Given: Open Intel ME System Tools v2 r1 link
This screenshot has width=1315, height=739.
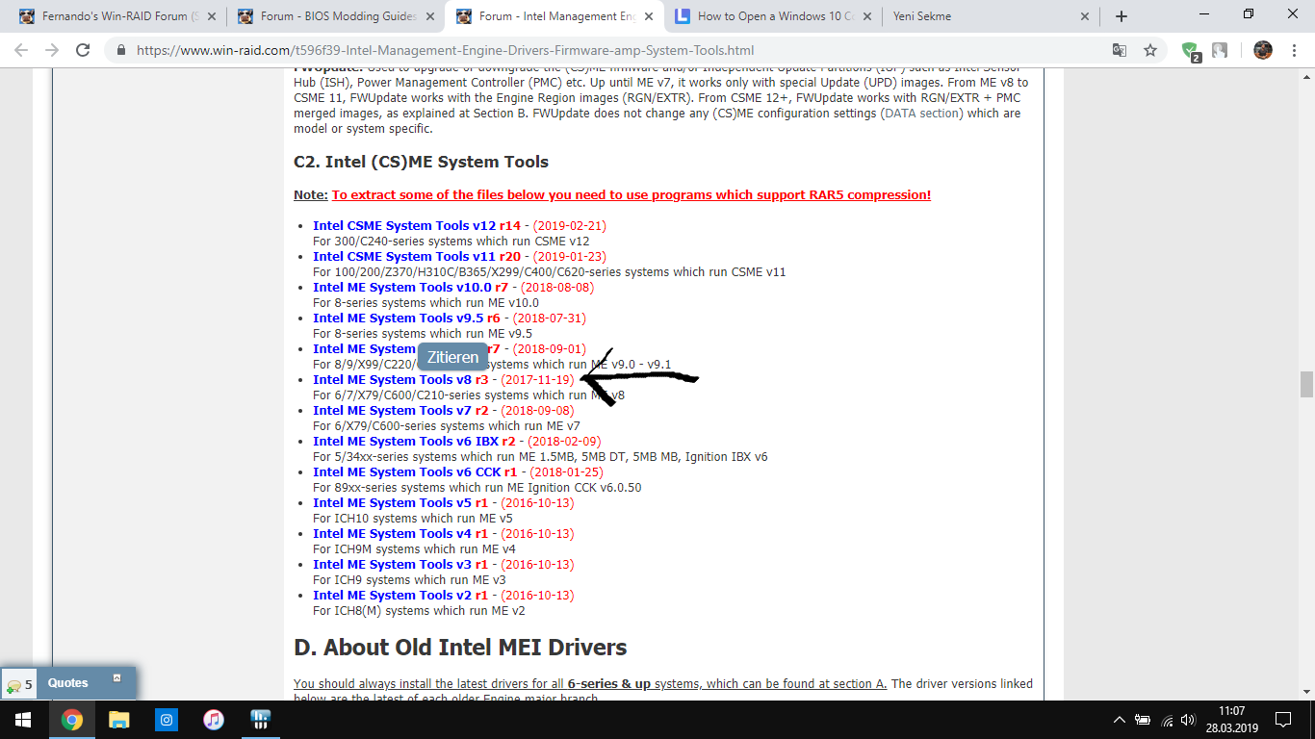Looking at the screenshot, I should click(400, 596).
